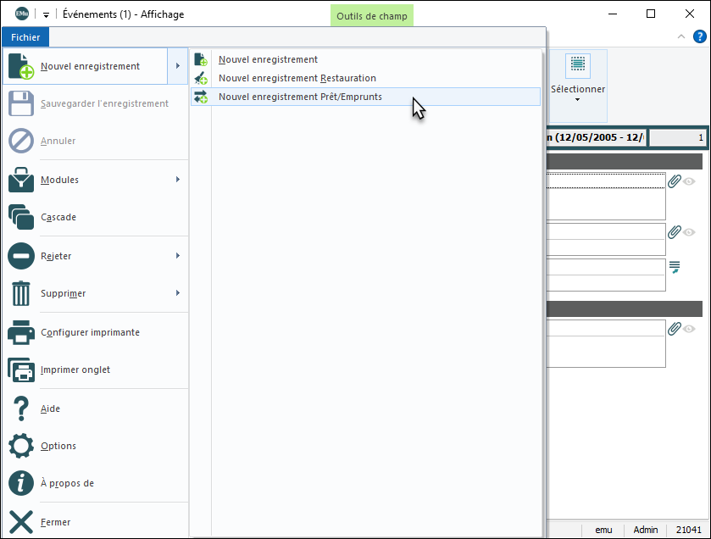Toggle the topmost eye visibility icon

(690, 181)
